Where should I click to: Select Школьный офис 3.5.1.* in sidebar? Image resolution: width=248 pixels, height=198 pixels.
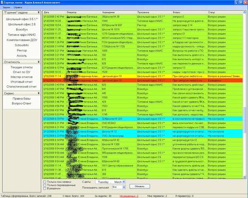click(22, 19)
